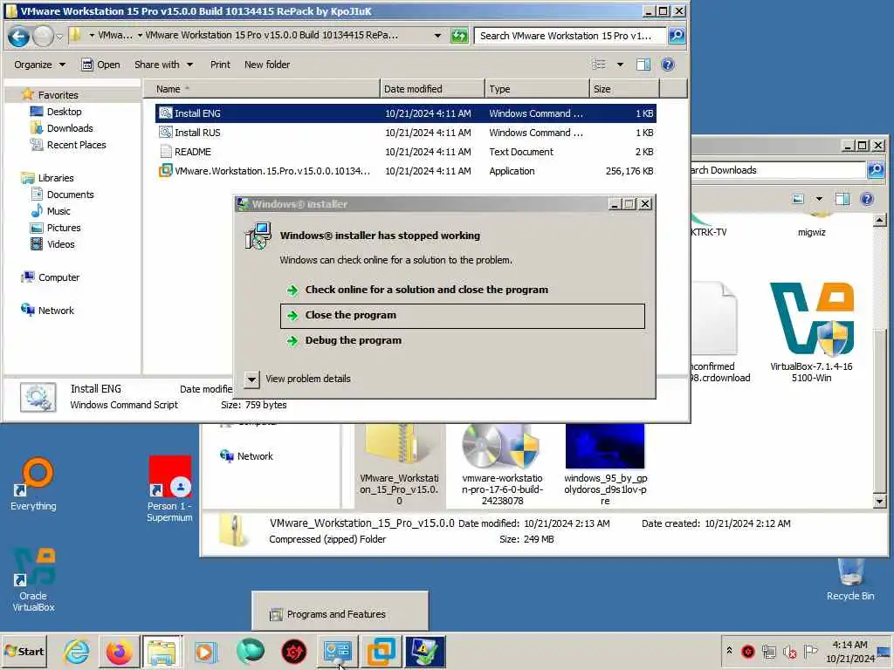Click the green Refresh button beside address bar
The width and height of the screenshot is (894, 670).
tap(459, 36)
